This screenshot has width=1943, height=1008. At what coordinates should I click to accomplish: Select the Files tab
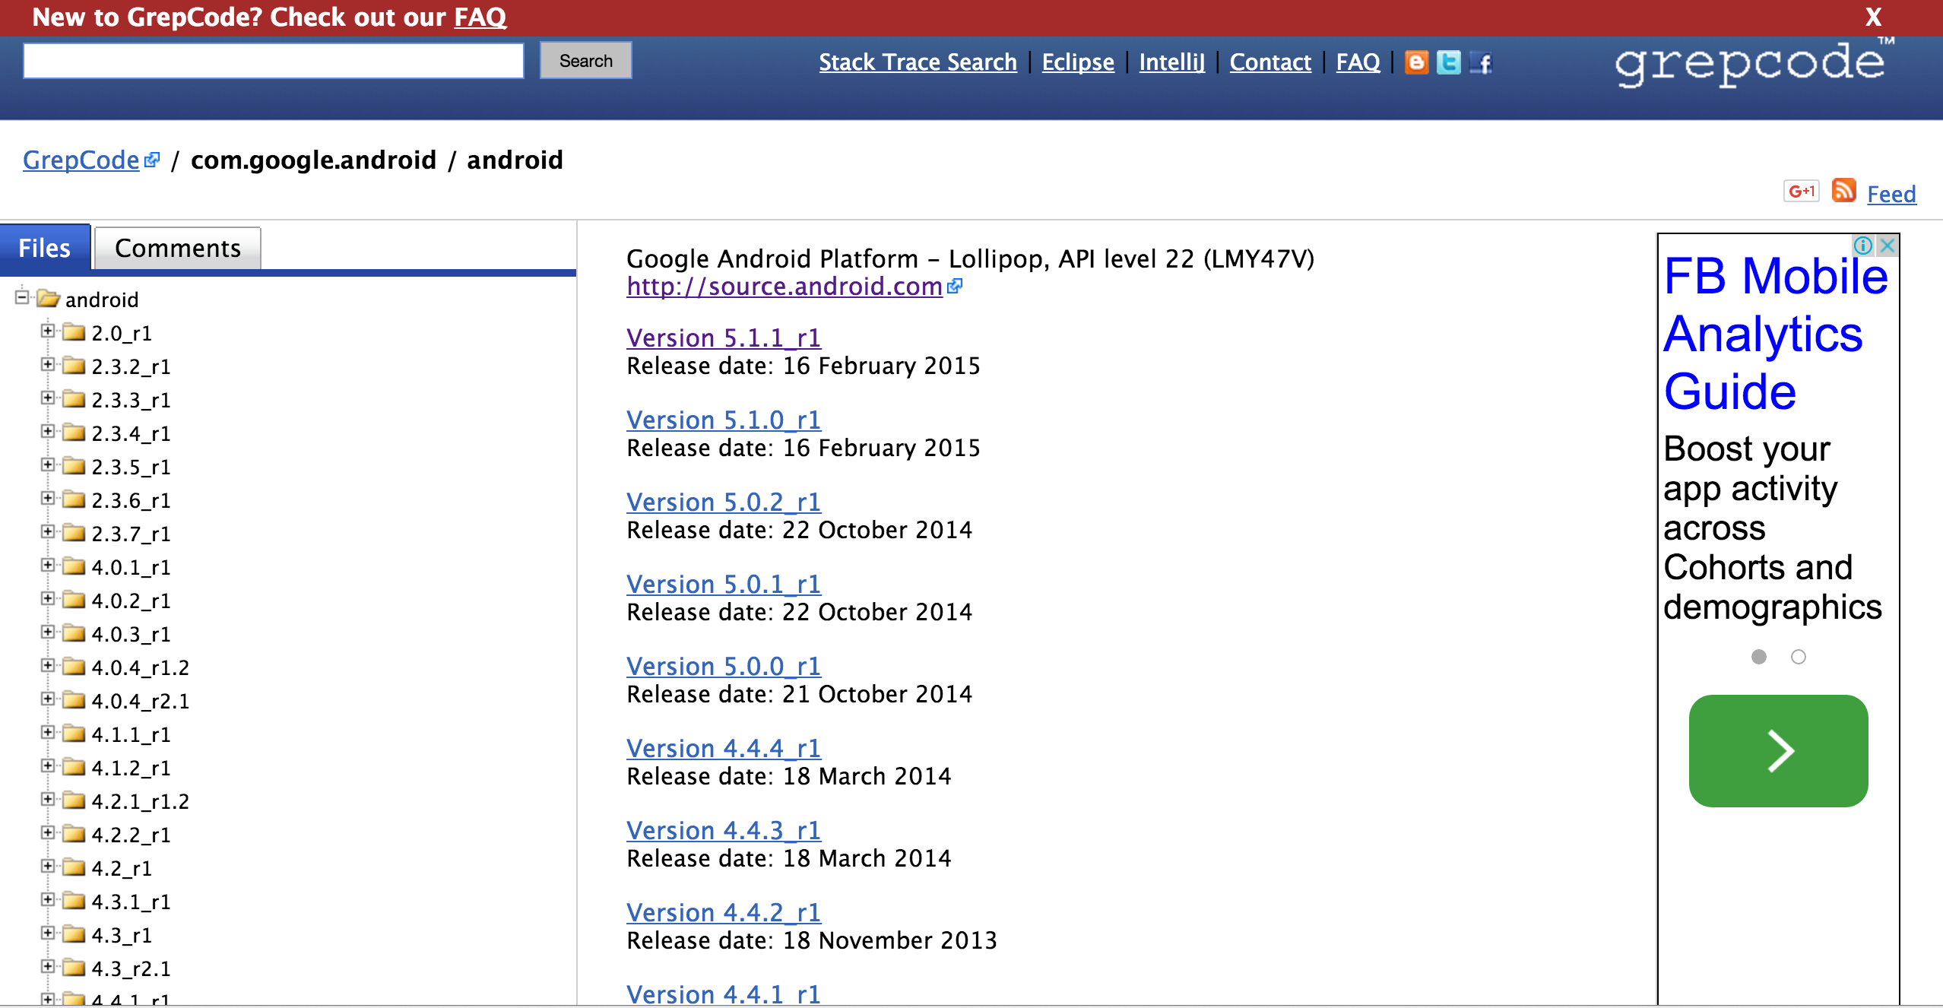[46, 248]
